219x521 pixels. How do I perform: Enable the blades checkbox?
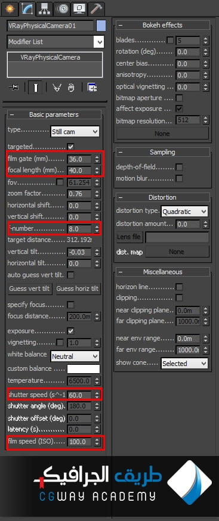coord(170,41)
